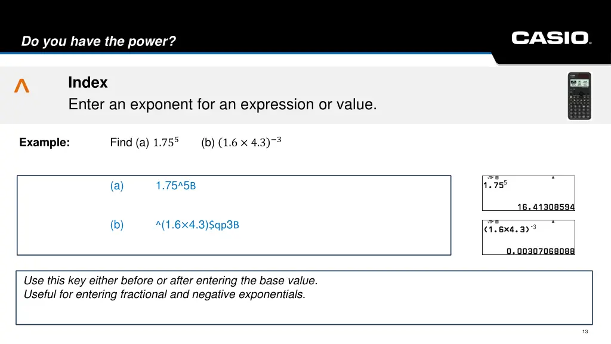Viewport: 611px width, 344px height.
Task: Click the 'Useful for entering fractional' note line
Action: pos(165,294)
